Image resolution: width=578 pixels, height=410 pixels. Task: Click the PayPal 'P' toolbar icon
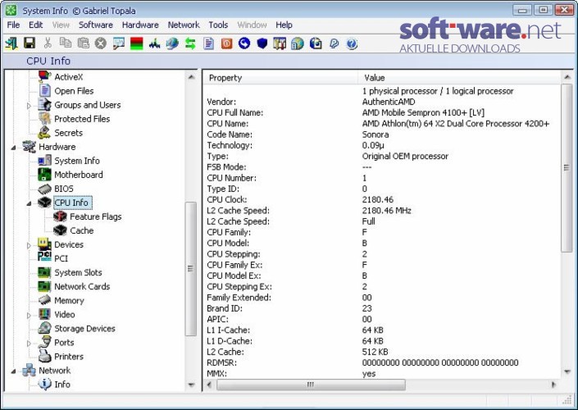click(334, 43)
